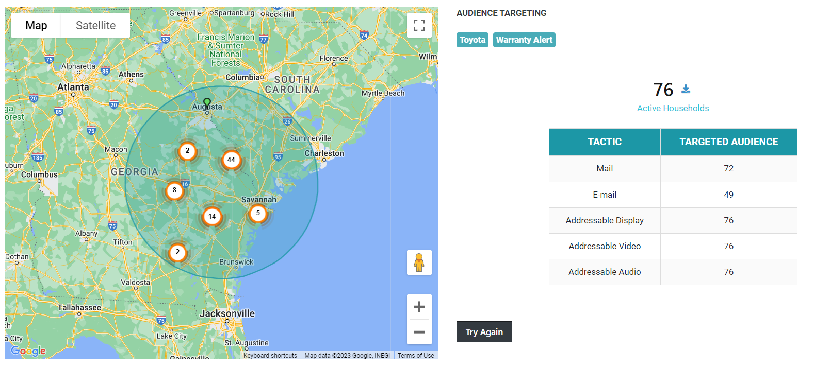Download the active households list

click(686, 89)
